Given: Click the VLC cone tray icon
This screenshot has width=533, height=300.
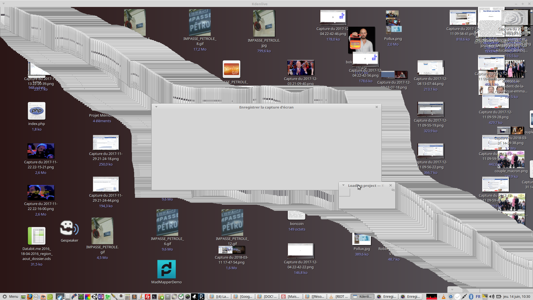Looking at the screenshot, I should tap(444, 297).
